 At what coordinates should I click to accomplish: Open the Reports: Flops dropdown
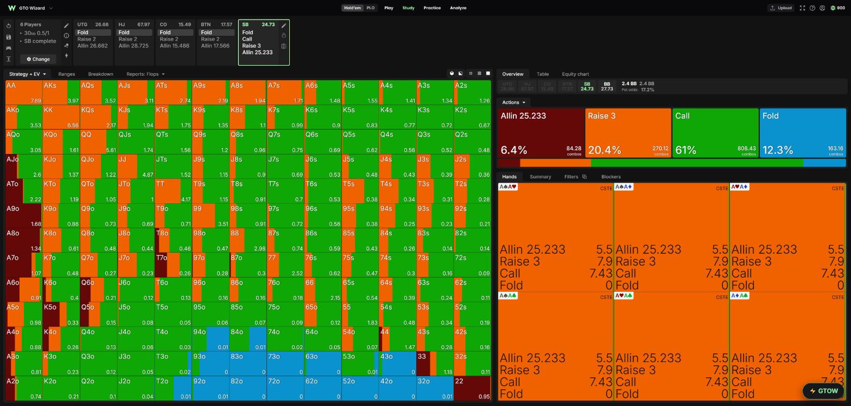145,74
